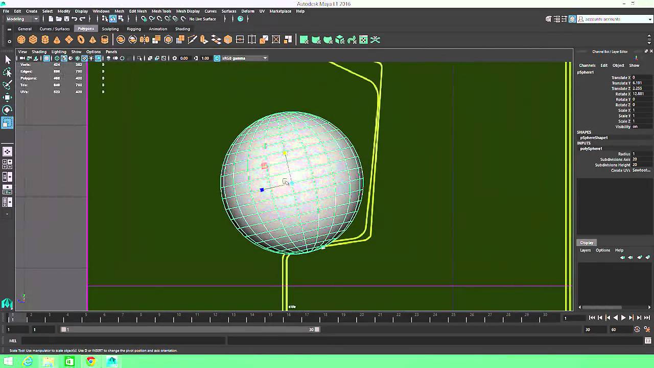
Task: Select the Move tool in toolbox
Action: click(8, 97)
